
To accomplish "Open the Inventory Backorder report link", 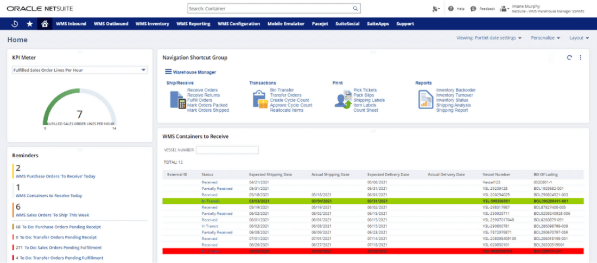I will click(x=456, y=90).
